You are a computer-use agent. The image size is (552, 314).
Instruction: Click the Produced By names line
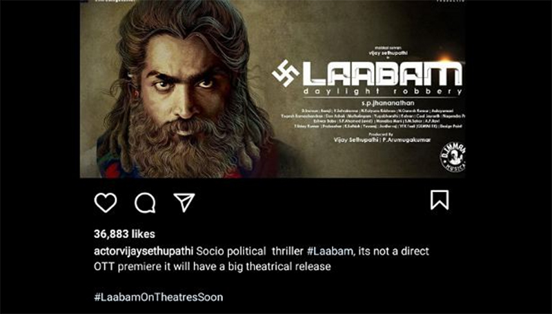382,140
